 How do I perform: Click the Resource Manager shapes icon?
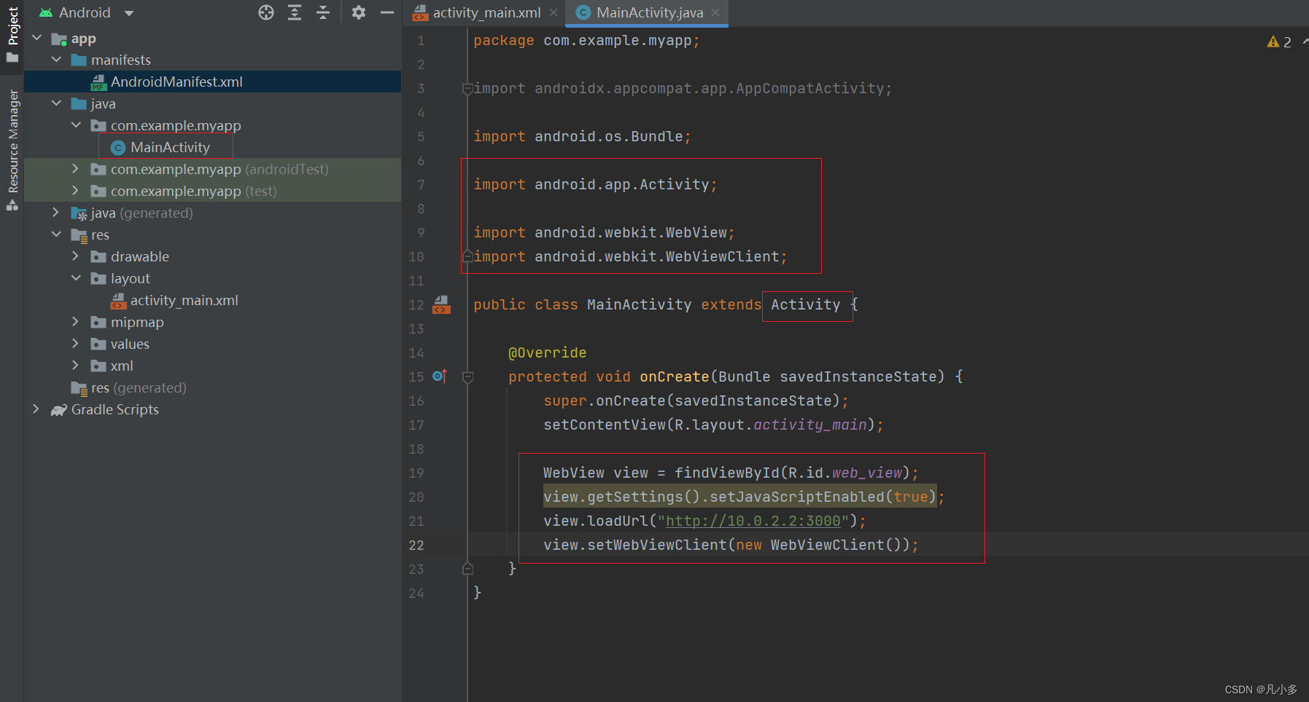coord(12,205)
